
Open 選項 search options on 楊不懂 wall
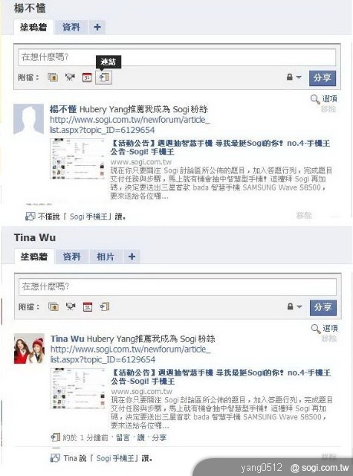324,99
